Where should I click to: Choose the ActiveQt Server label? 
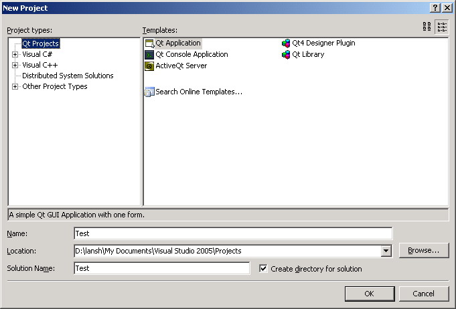coord(181,66)
